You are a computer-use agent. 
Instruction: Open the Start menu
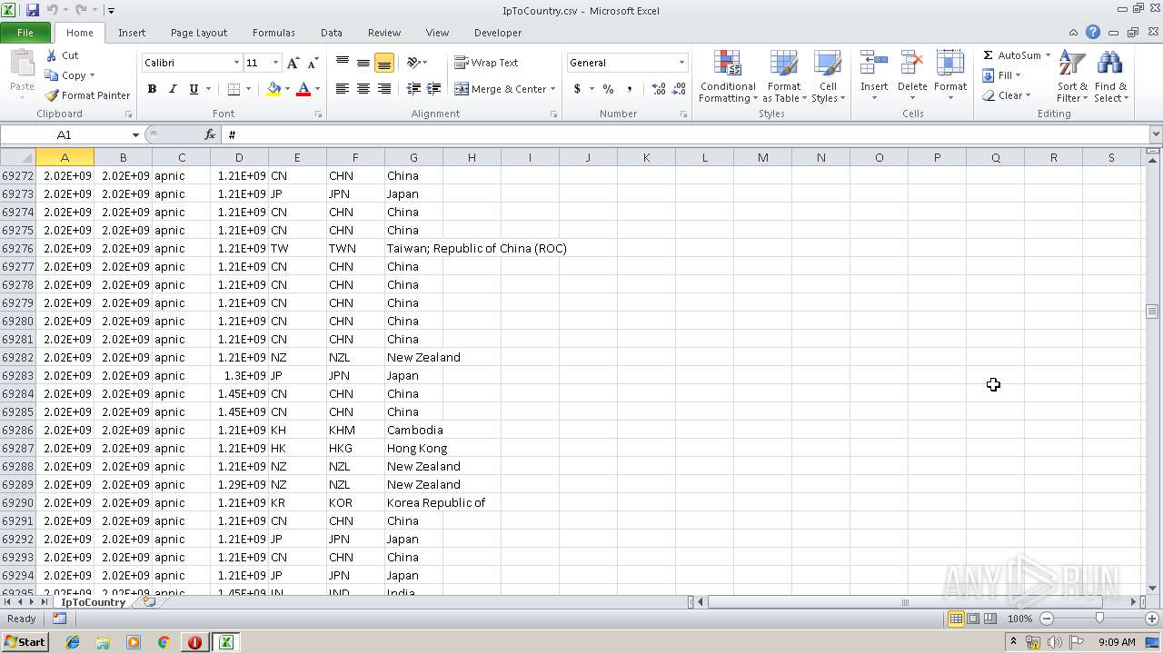click(25, 642)
